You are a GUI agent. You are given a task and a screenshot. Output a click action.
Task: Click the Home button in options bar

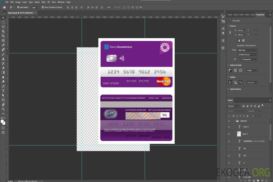(4, 7)
